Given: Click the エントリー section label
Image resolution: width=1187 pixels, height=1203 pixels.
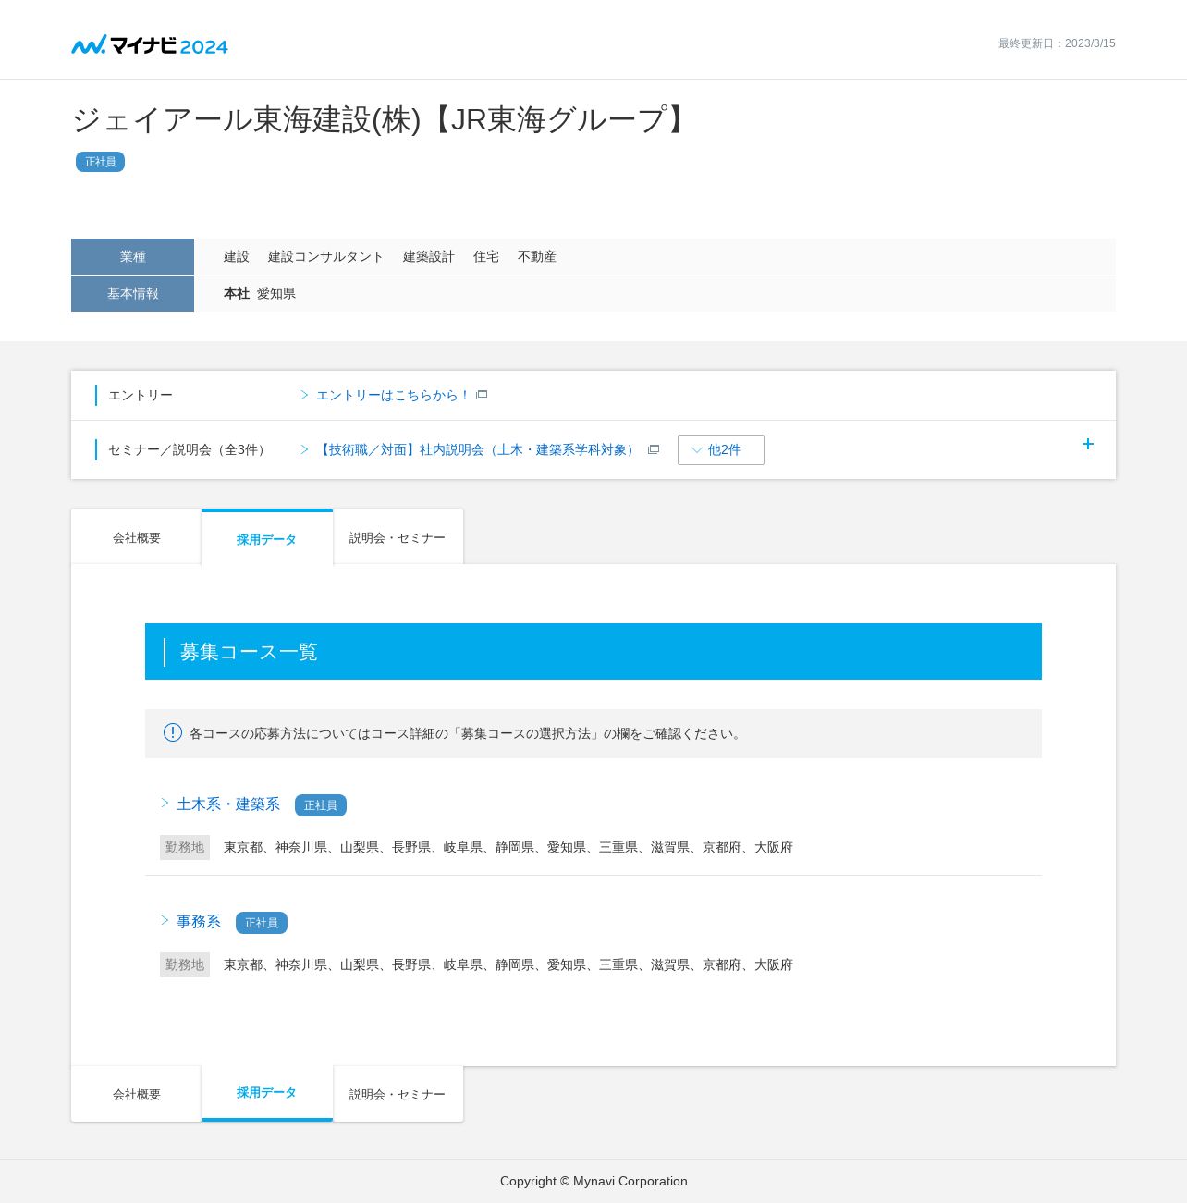Looking at the screenshot, I should [141, 395].
